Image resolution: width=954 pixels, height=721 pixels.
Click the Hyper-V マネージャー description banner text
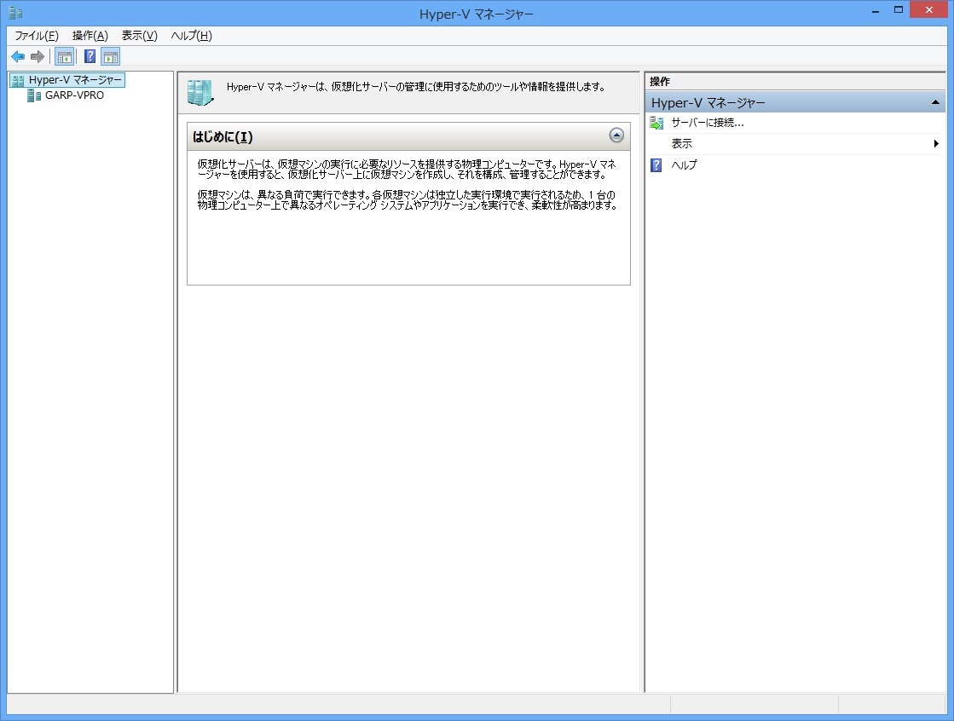416,87
